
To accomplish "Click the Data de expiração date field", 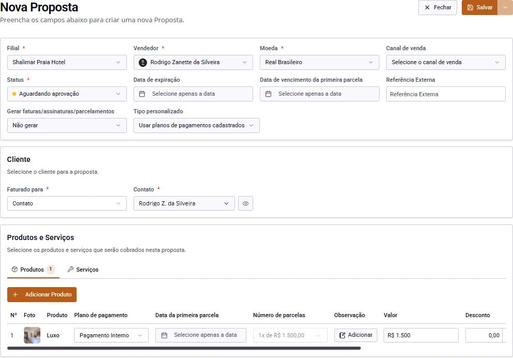I will click(193, 94).
